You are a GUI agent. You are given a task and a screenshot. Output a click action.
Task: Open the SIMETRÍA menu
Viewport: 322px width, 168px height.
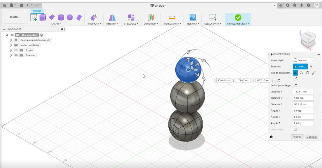[x=112, y=24]
